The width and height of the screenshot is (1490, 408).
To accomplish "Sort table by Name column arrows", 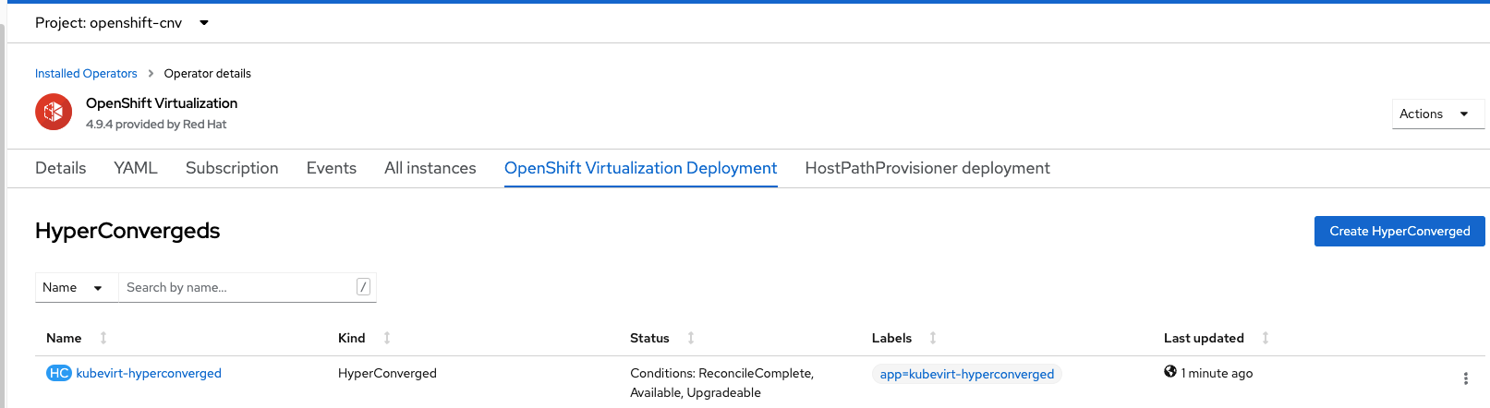I will pos(103,338).
